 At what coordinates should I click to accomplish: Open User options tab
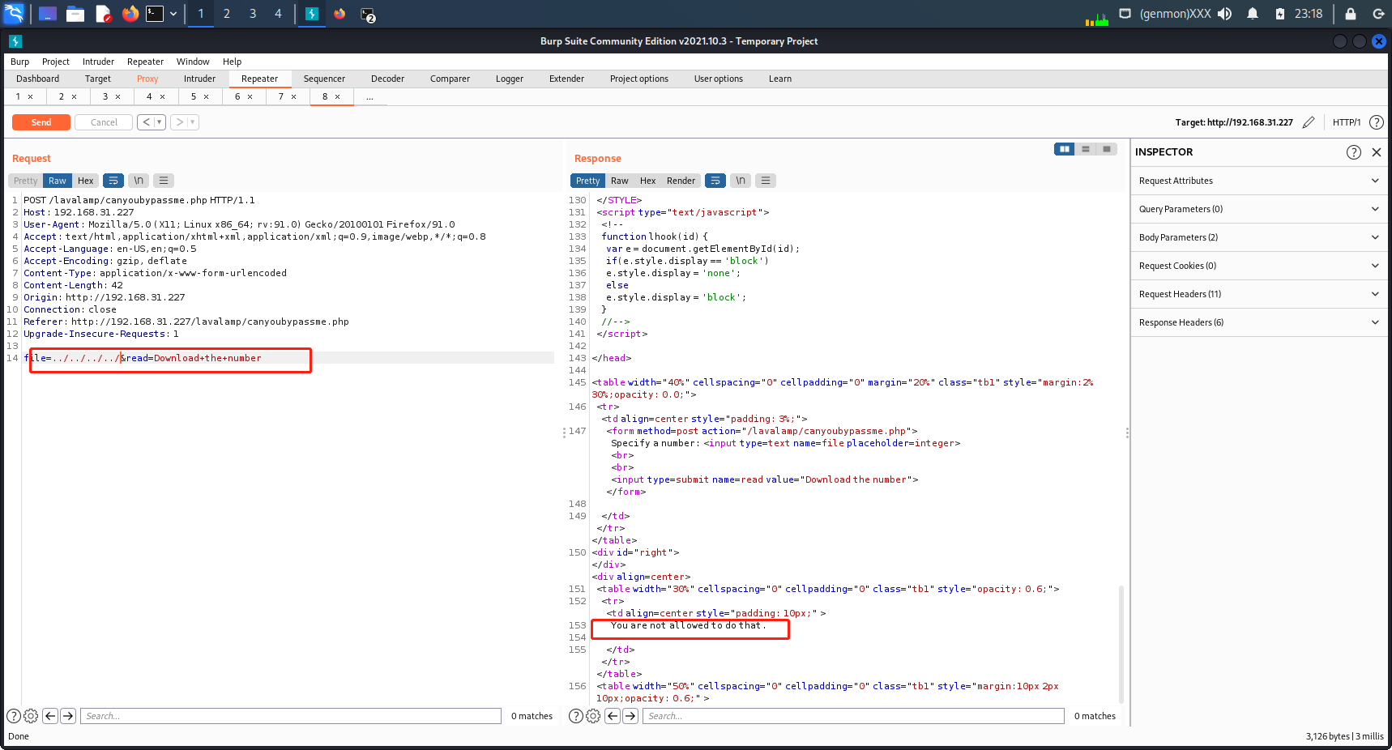718,79
